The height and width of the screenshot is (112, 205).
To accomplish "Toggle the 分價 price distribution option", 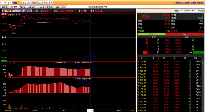I will 26,11.
